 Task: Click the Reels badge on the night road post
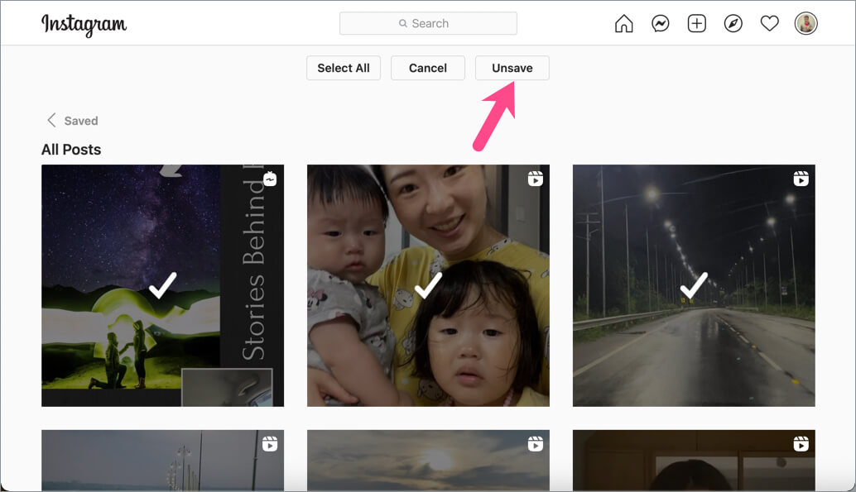pos(801,179)
